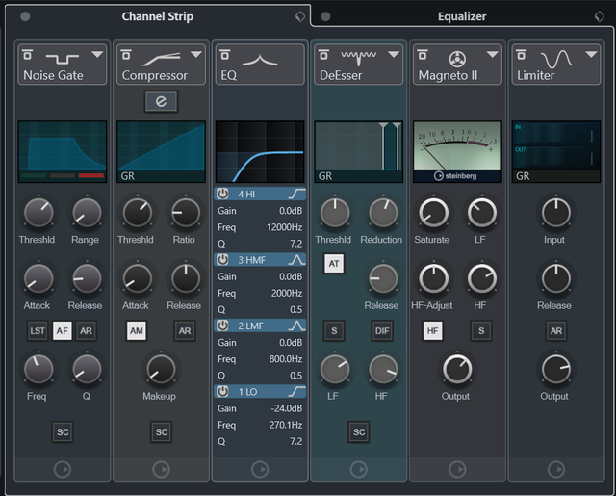Switch to the Equalizer tab
Screen dimensions: 616x496
tap(462, 16)
